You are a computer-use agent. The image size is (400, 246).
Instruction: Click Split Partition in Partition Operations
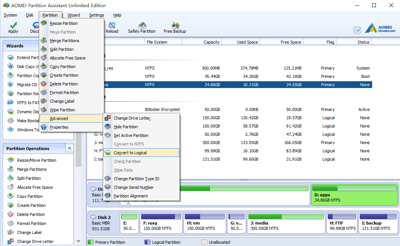(x=29, y=178)
